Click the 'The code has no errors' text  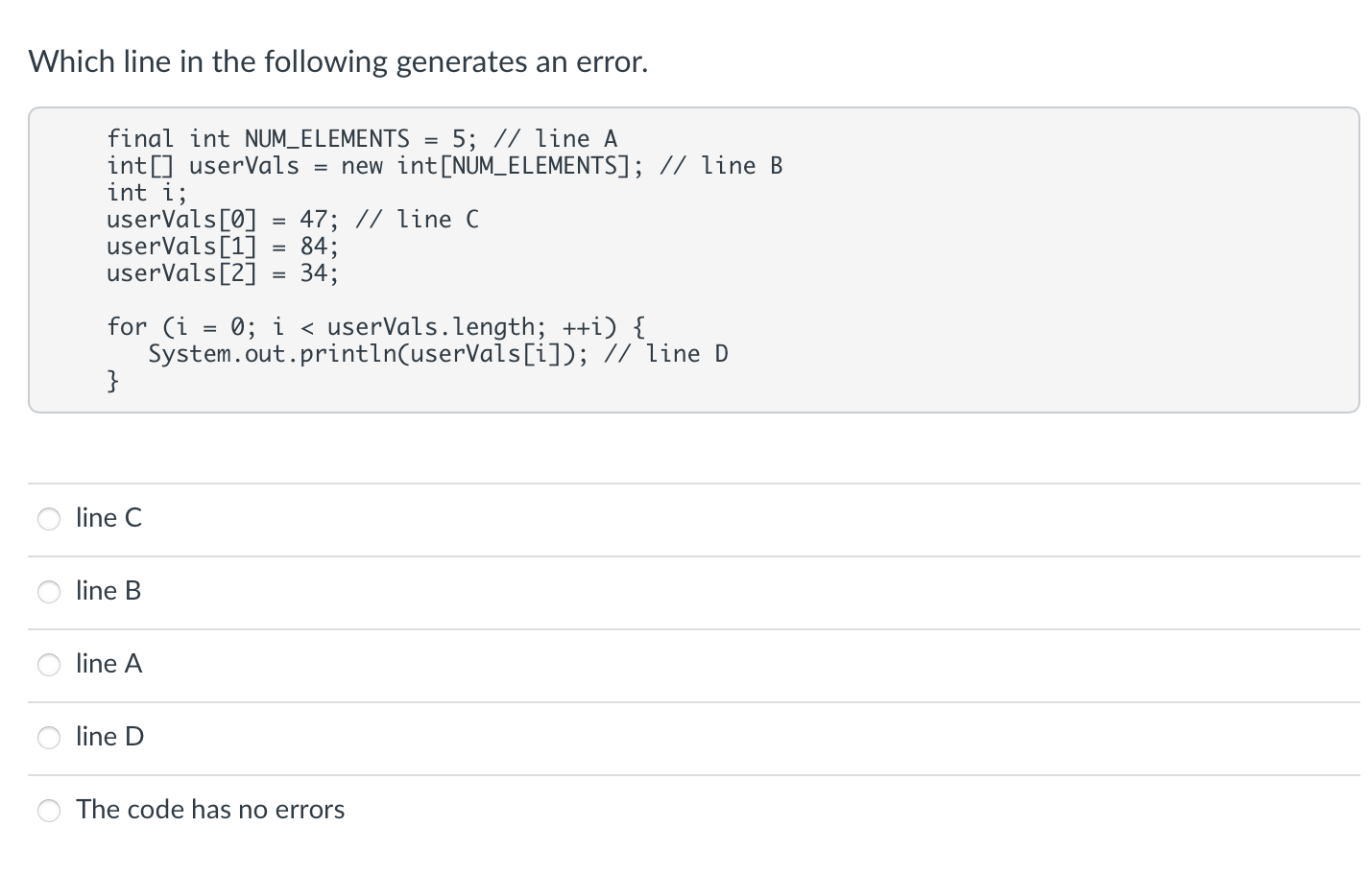[x=210, y=810]
